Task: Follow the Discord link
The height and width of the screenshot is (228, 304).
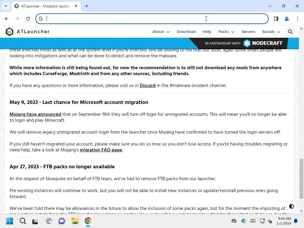Action: (148, 85)
